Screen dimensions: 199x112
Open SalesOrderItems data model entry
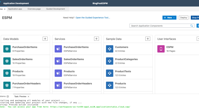(25, 61)
